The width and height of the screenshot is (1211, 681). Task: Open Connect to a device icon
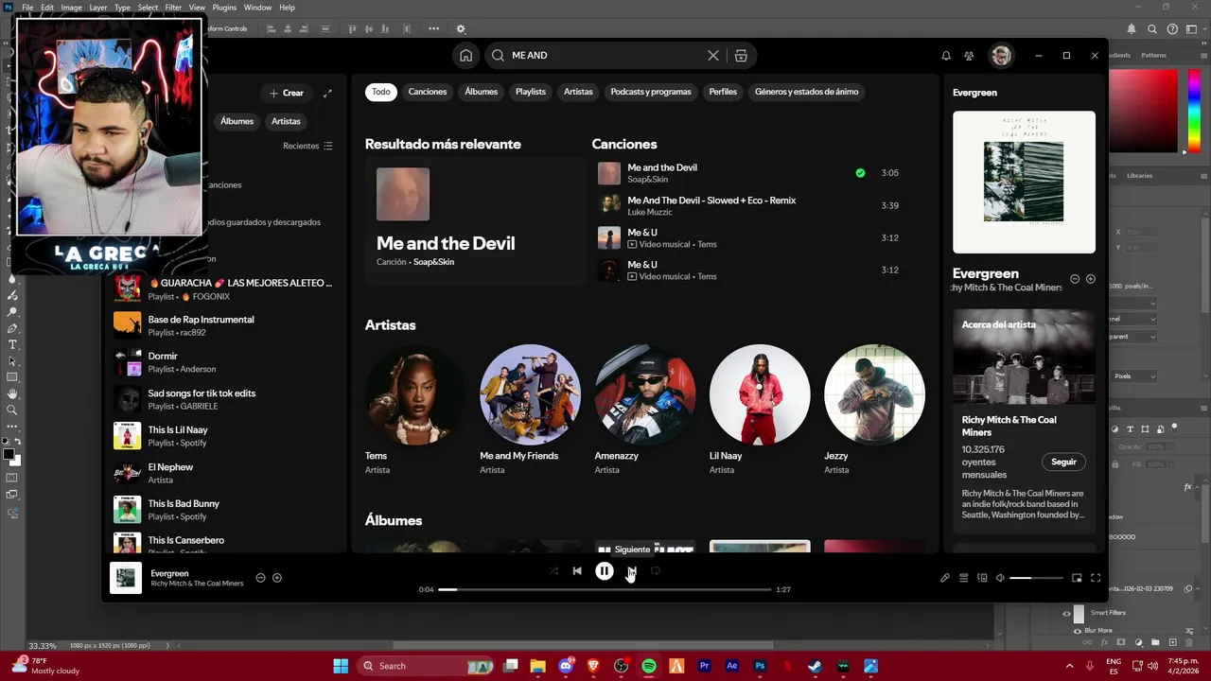click(982, 578)
